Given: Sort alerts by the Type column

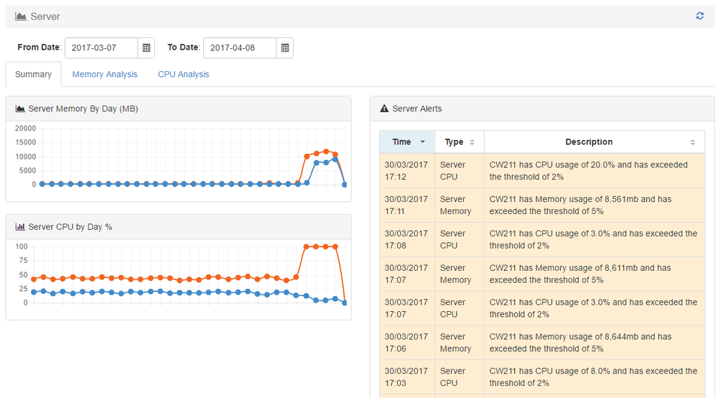Looking at the screenshot, I should [459, 142].
